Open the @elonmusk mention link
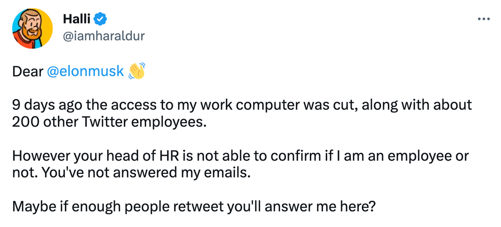 [85, 72]
